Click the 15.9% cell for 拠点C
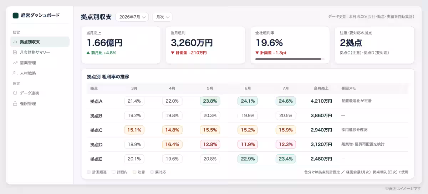428x194 pixels. coord(286,130)
